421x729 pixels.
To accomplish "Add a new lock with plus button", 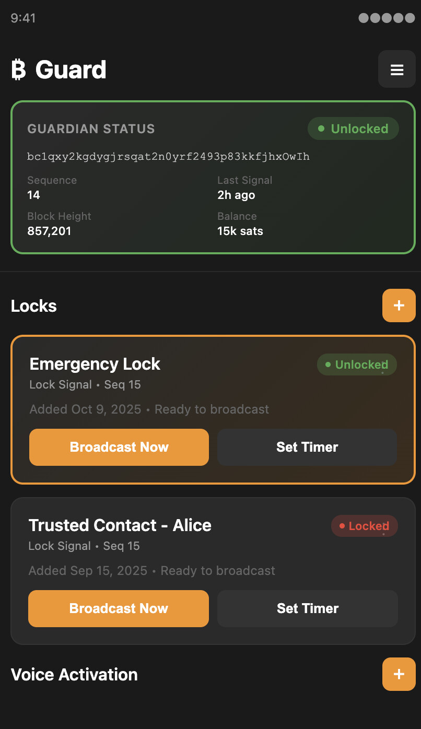I will tap(399, 305).
